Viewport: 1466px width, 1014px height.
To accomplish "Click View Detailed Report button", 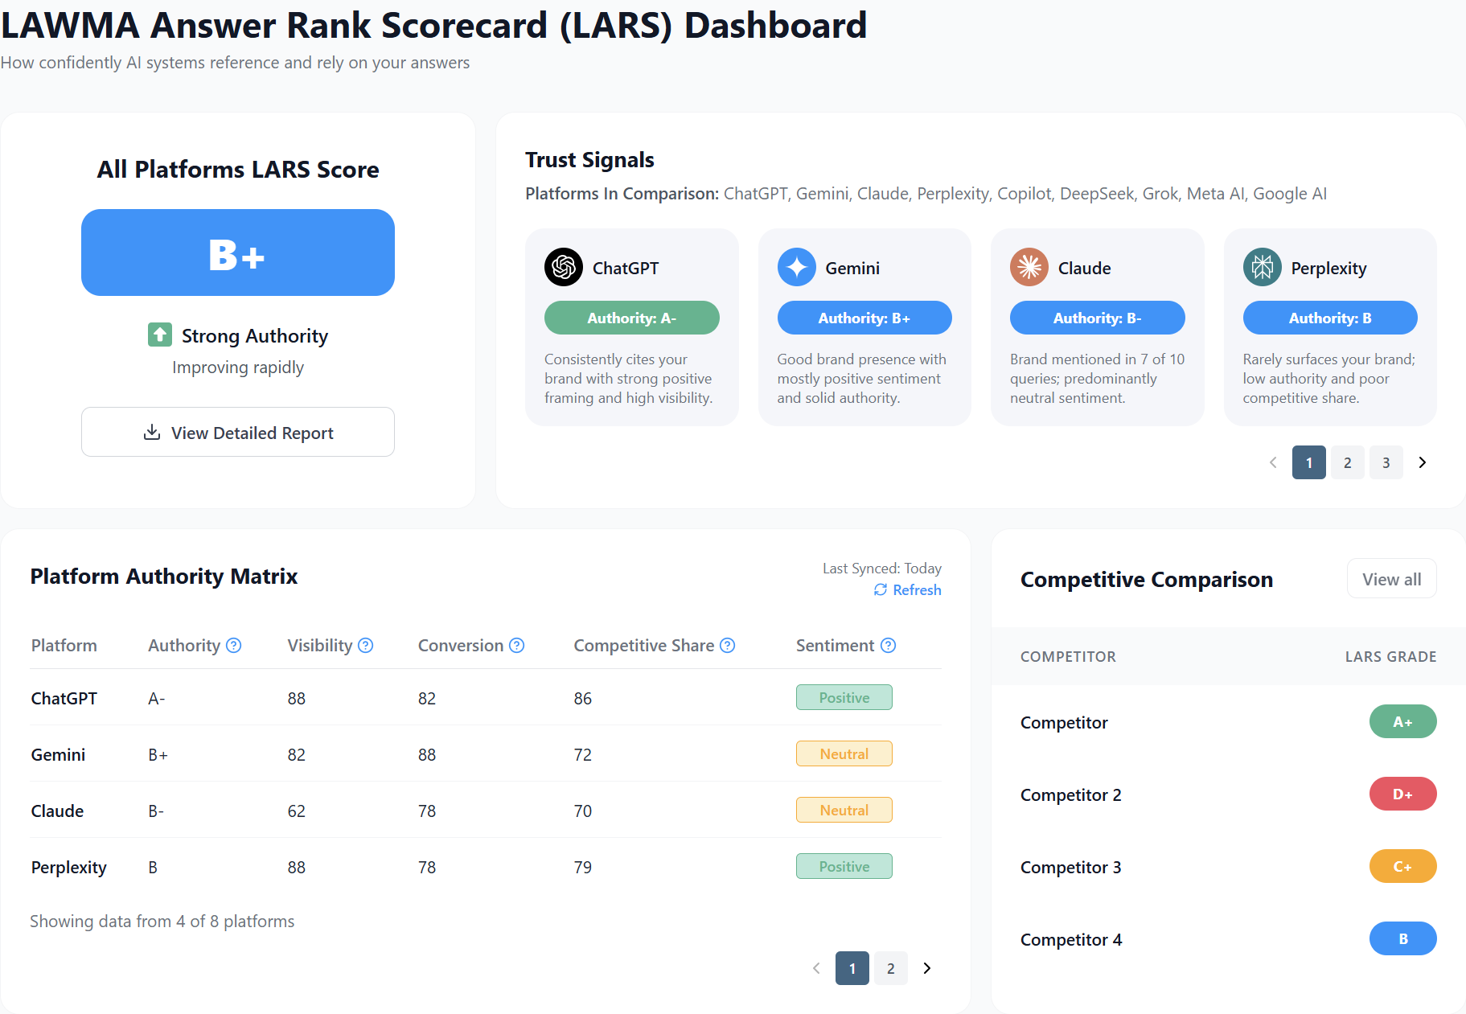I will pyautogui.click(x=238, y=433).
